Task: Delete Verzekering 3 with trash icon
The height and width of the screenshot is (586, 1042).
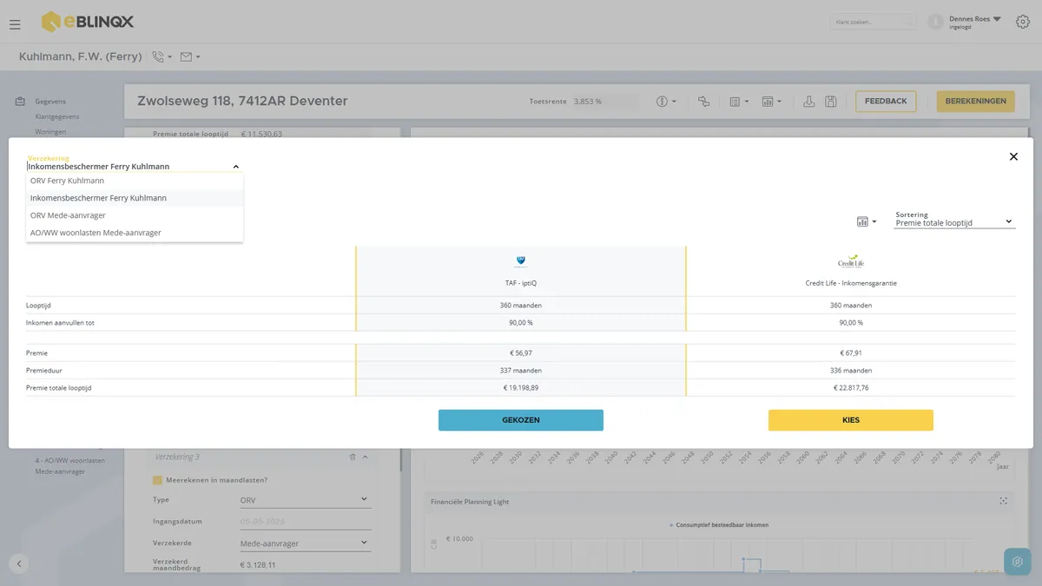Action: [353, 457]
